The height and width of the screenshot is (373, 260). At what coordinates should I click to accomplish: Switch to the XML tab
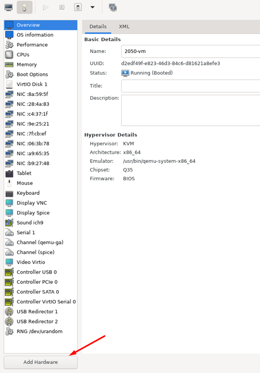click(x=124, y=26)
